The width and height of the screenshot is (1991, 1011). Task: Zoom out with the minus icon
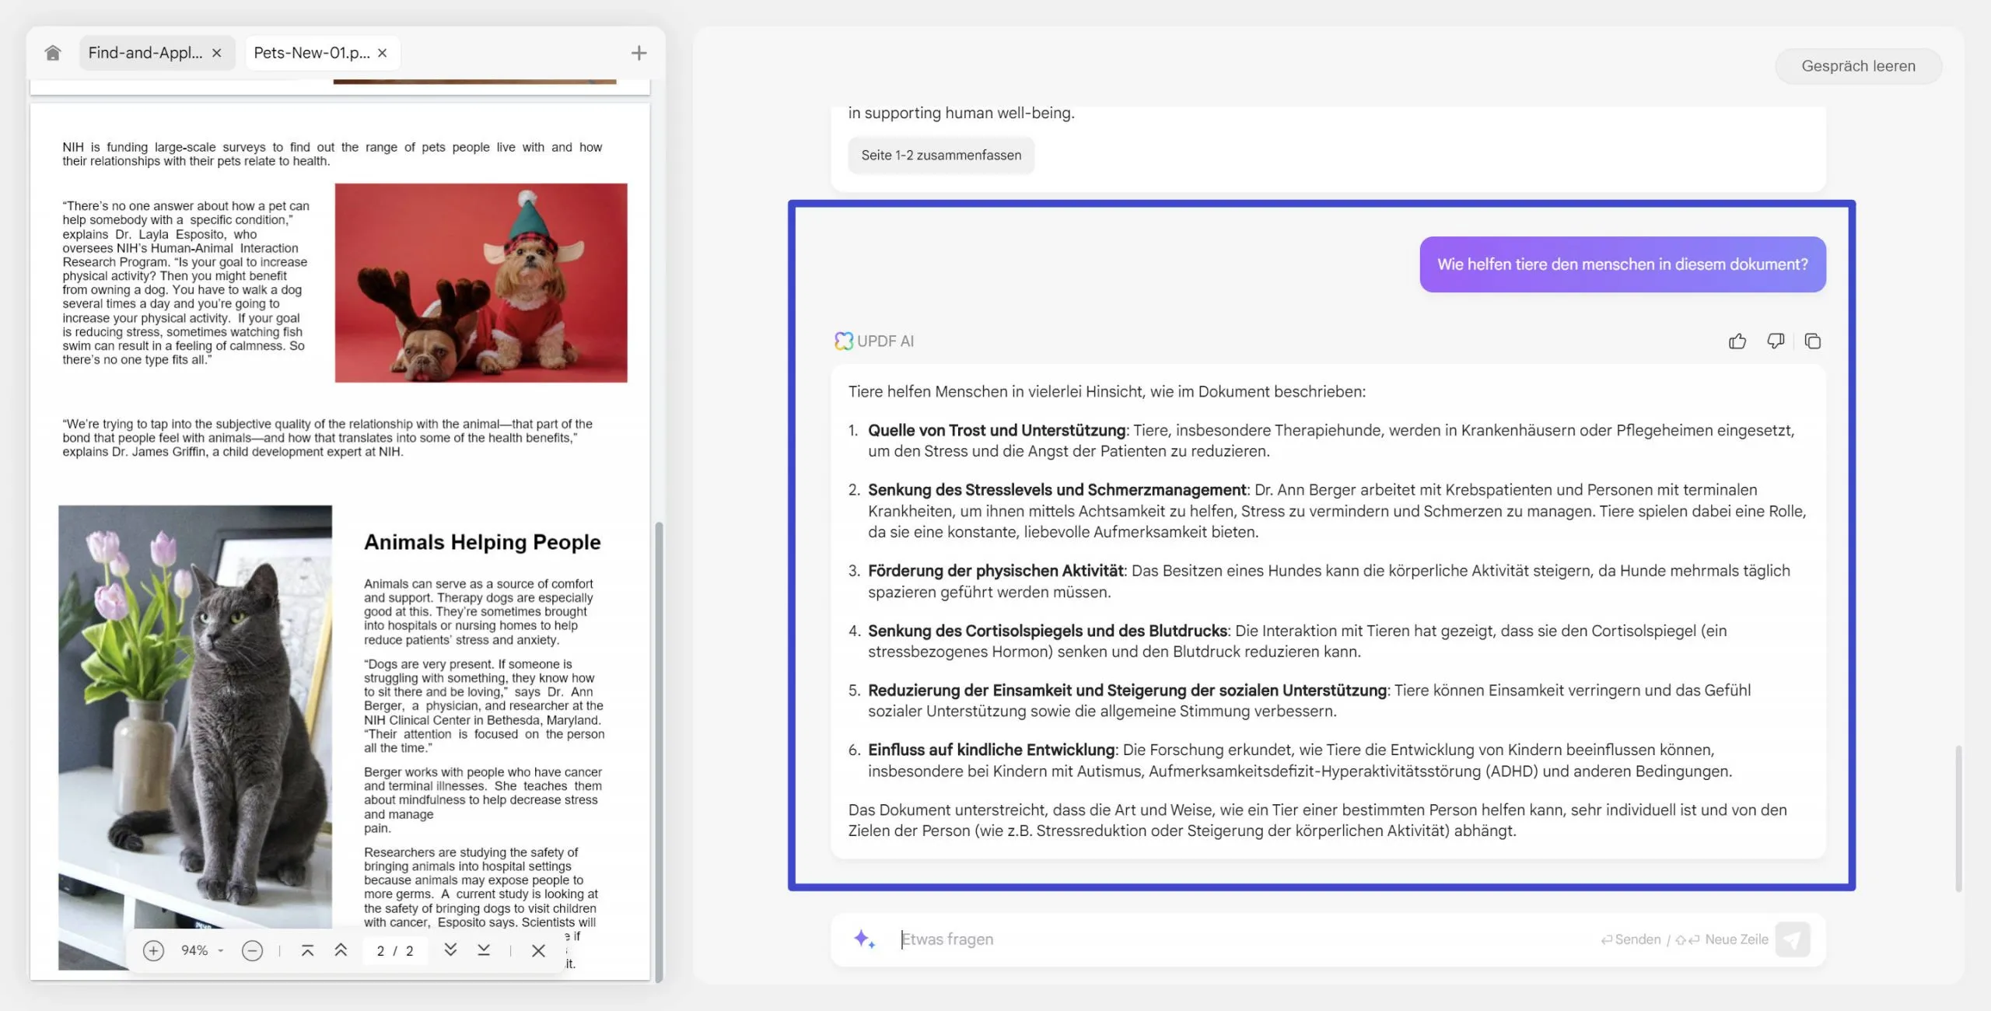252,950
